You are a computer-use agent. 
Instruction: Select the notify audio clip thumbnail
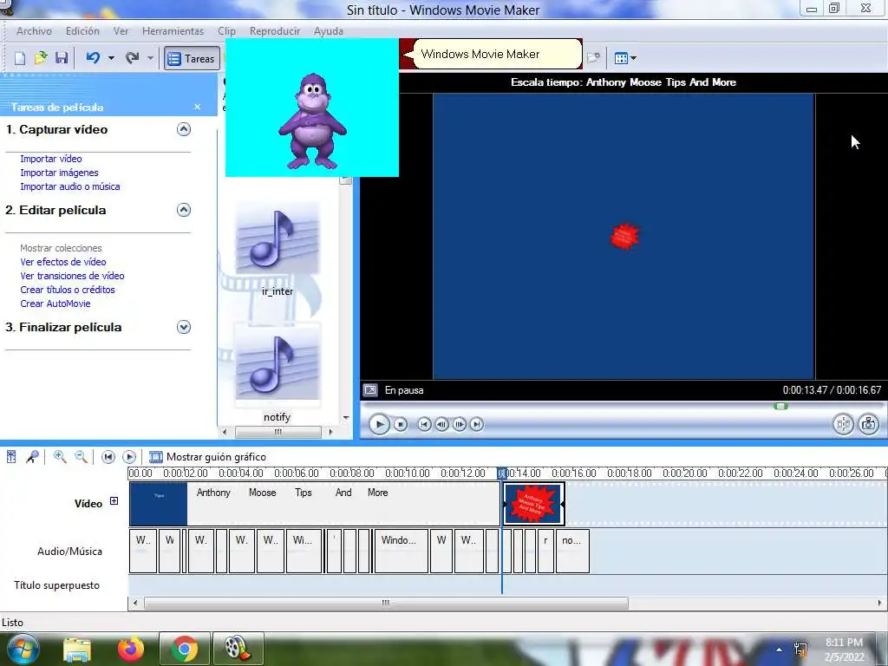pyautogui.click(x=277, y=363)
